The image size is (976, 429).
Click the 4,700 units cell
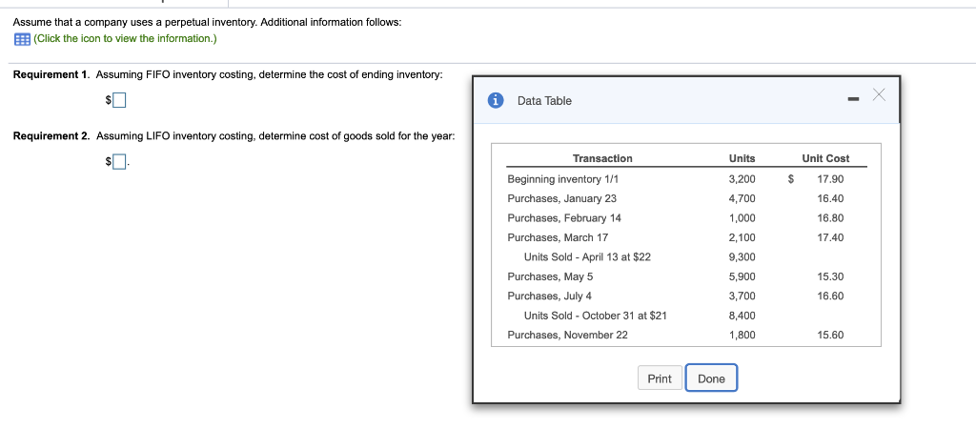742,198
